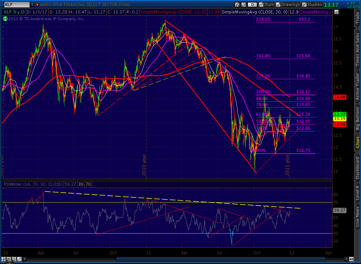This screenshot has height=264, width=361.
Task: Click the 2011 year divider label
Action: pyautogui.click(x=287, y=165)
